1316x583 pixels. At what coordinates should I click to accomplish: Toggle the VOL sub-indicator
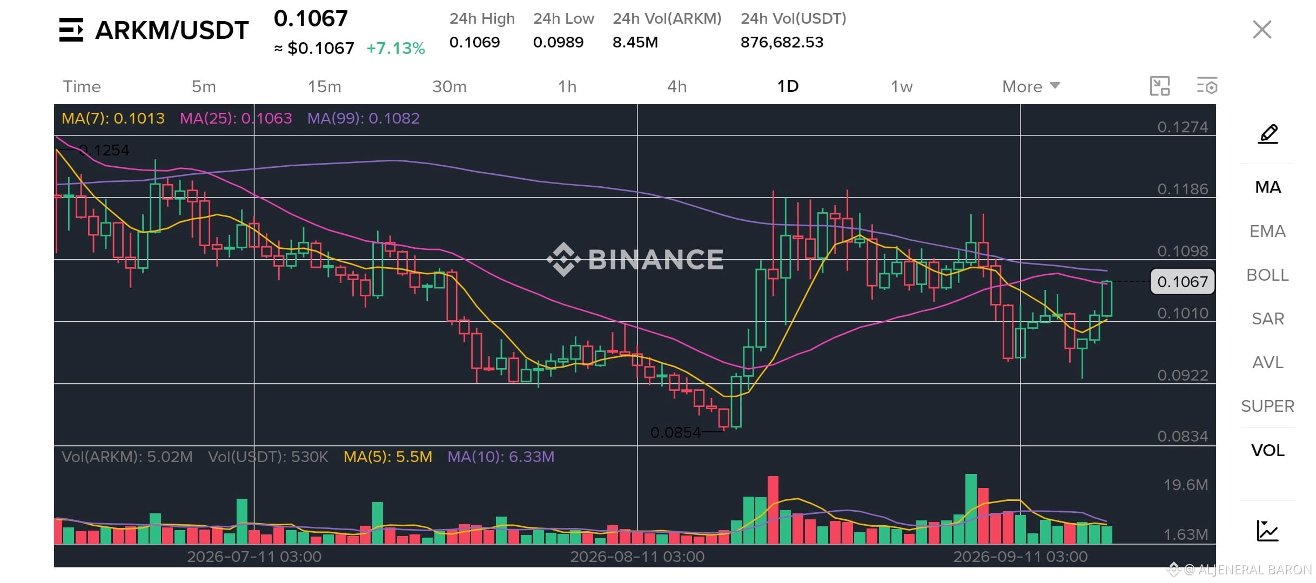(1267, 450)
